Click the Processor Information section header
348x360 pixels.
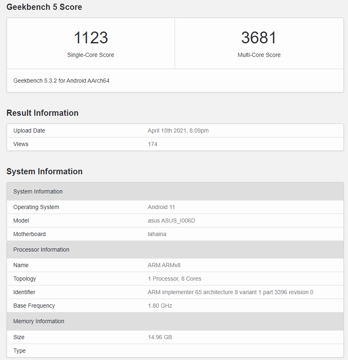coord(41,250)
